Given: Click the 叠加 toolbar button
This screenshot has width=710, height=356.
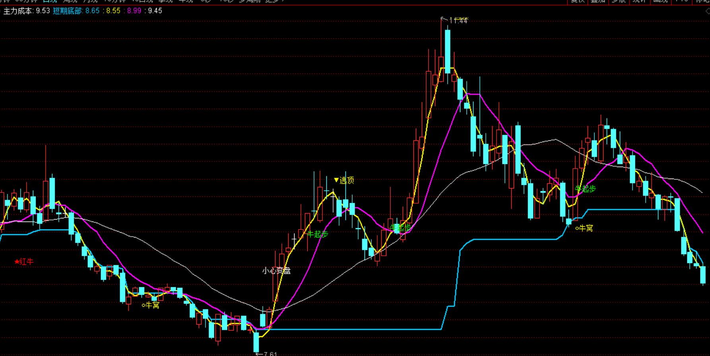Looking at the screenshot, I should [x=598, y=2].
